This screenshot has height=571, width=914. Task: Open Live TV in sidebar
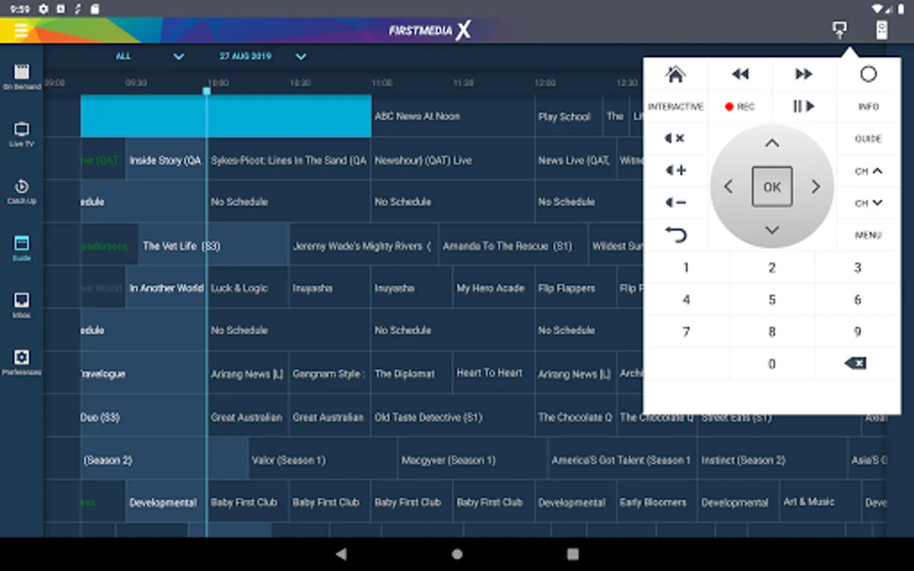[22, 134]
